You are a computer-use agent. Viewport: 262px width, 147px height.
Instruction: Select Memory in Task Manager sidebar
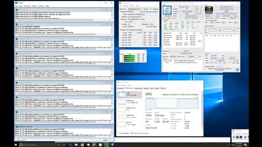point(130,102)
